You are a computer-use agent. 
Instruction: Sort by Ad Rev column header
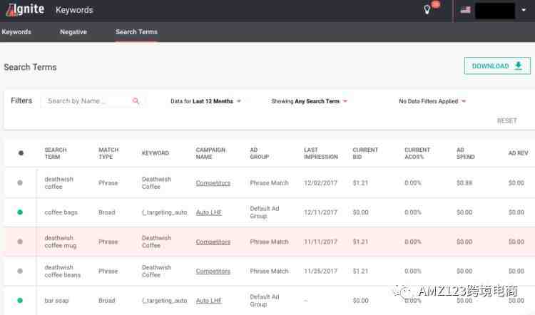pos(519,153)
